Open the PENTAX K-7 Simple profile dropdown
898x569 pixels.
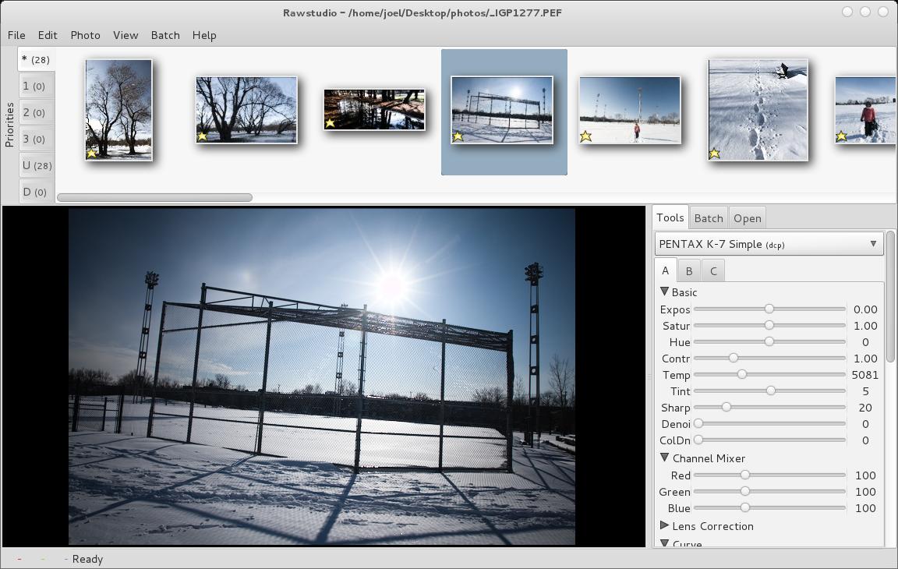point(769,244)
